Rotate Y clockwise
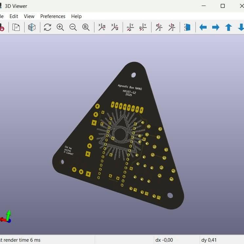The height and width of the screenshot is (244, 244). [x=130, y=27]
